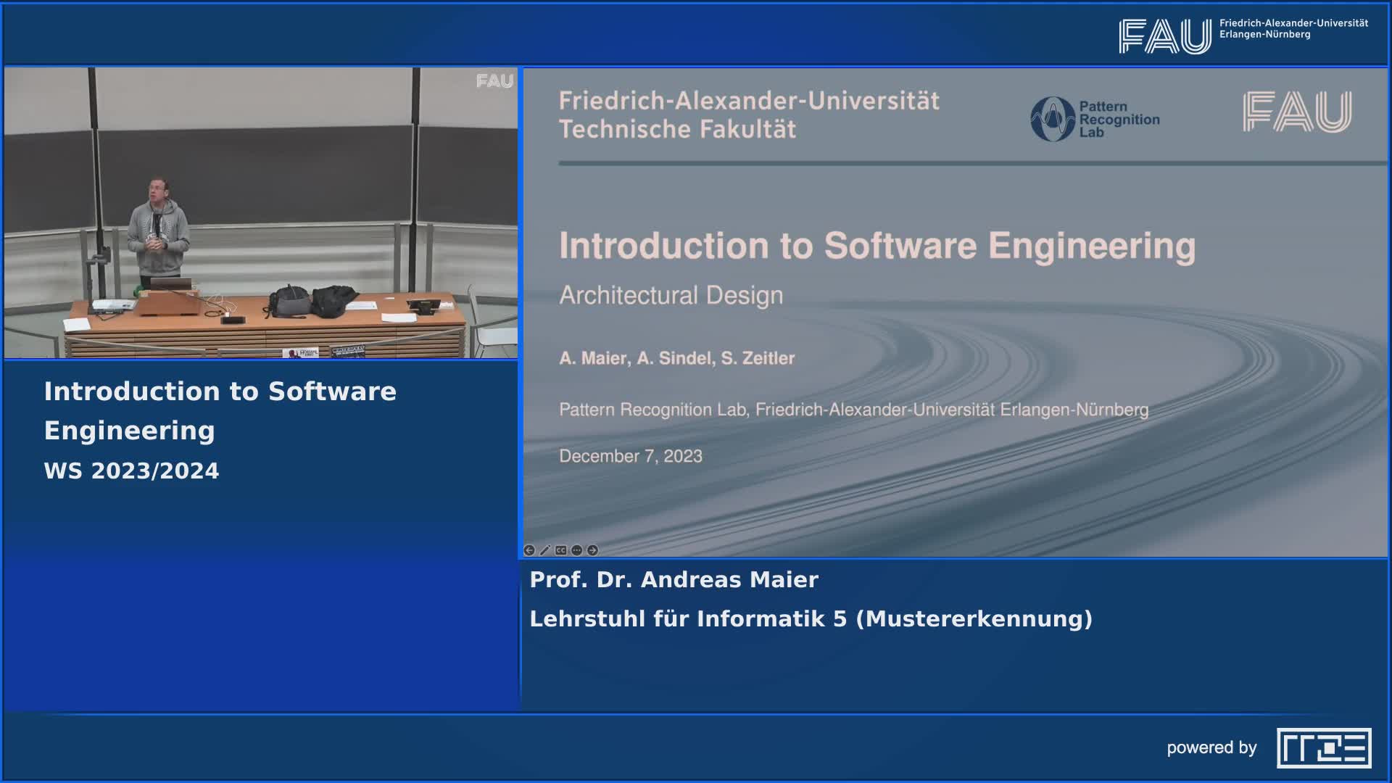Click the FAU watermark on camera video

click(x=494, y=81)
